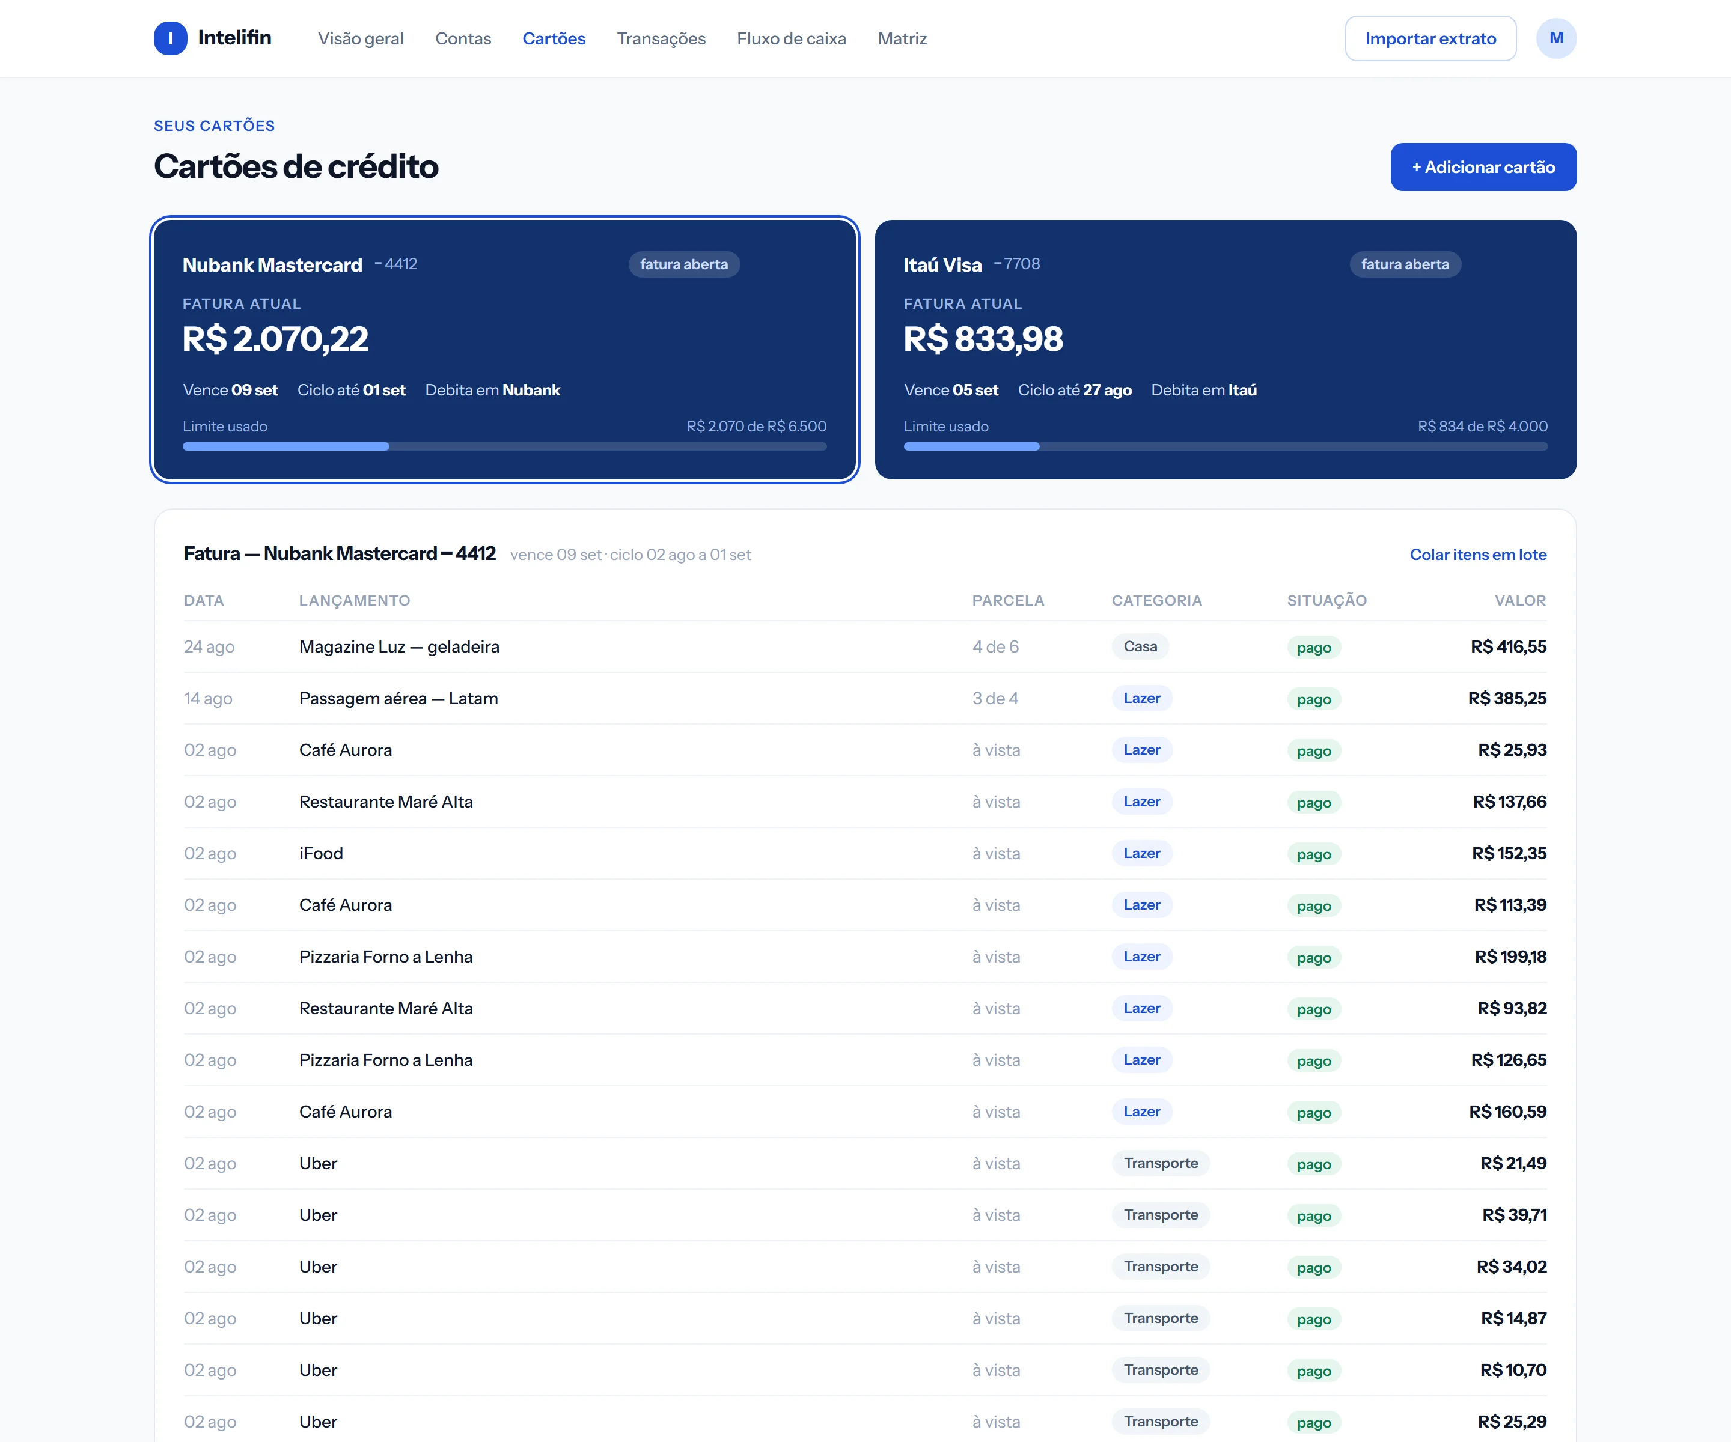Viewport: 1731px width, 1442px height.
Task: Click Itaú limit usage progress bar
Action: click(1225, 446)
